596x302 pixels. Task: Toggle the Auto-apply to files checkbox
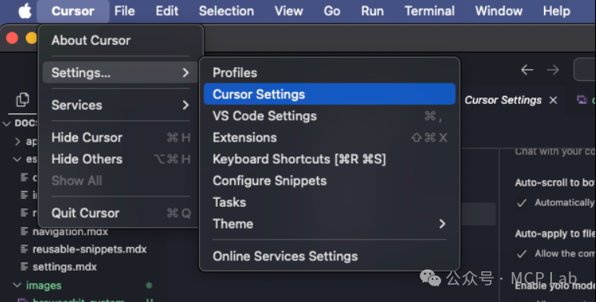coord(522,254)
